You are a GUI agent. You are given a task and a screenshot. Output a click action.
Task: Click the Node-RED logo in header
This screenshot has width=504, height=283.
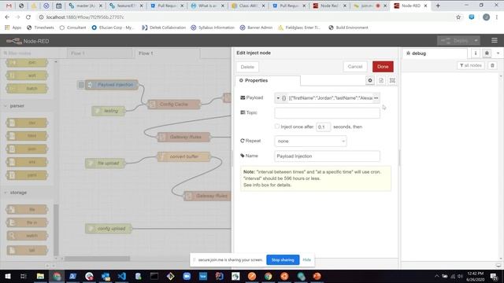pos(28,41)
